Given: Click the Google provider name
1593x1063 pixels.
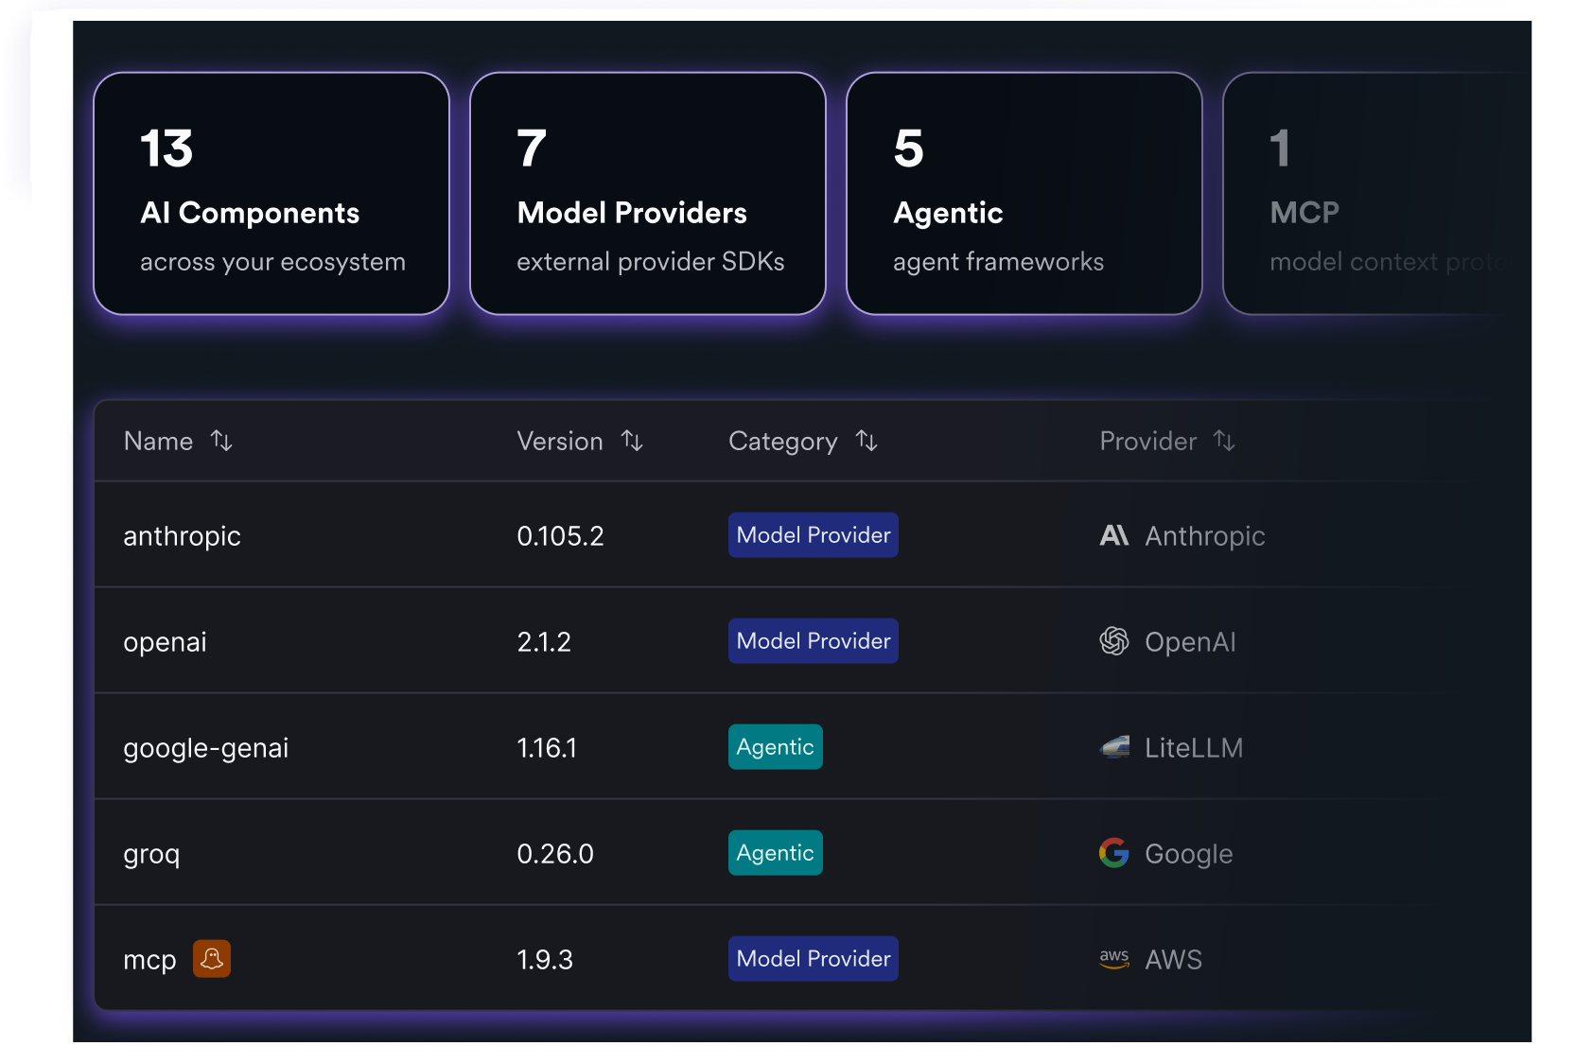Looking at the screenshot, I should (1189, 854).
